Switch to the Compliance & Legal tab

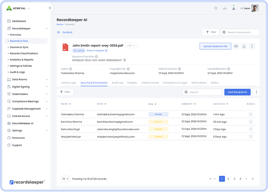point(175,83)
